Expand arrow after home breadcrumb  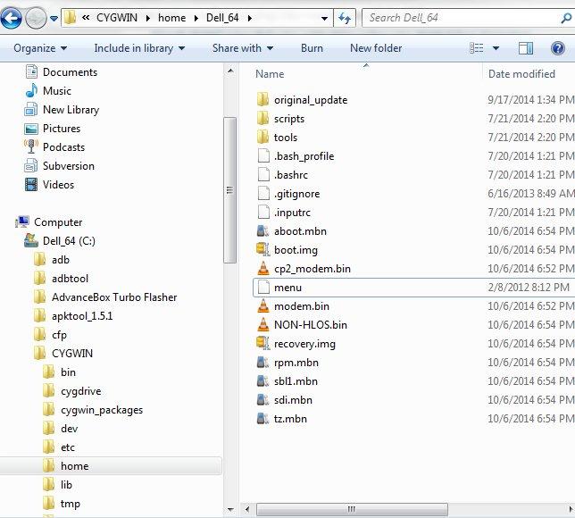click(196, 18)
